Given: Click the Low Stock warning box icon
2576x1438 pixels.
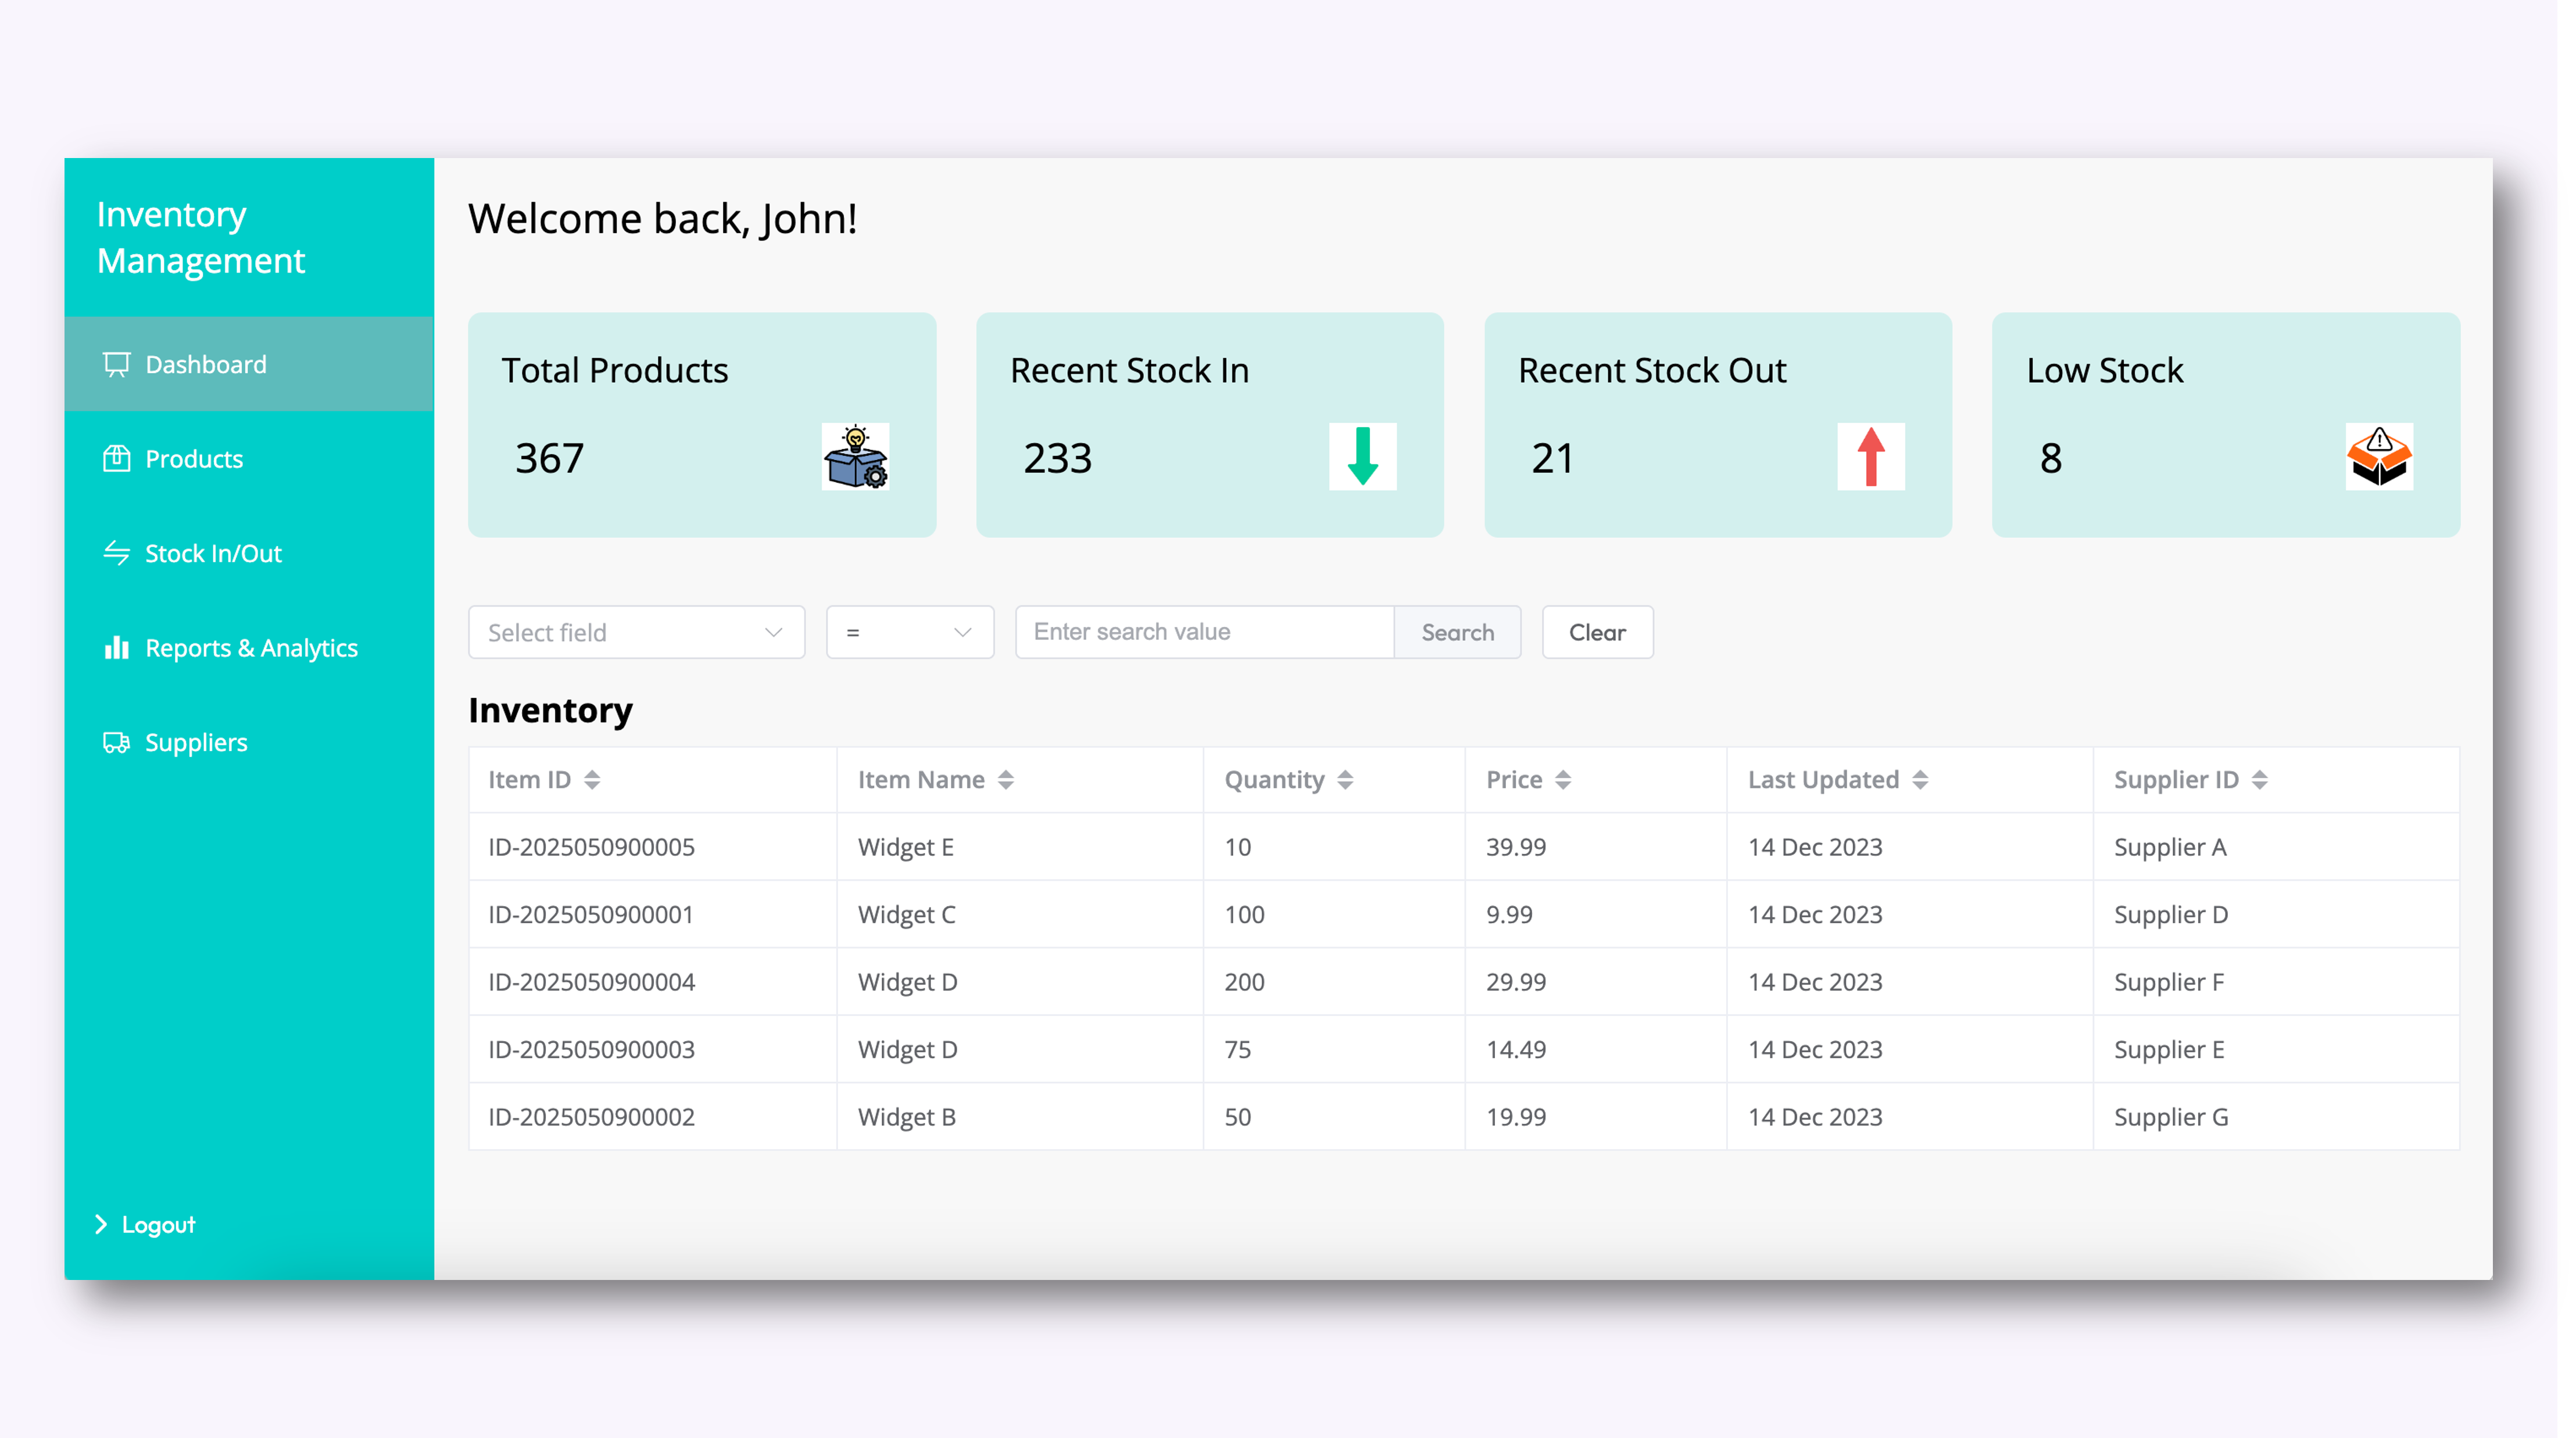Looking at the screenshot, I should point(2380,458).
